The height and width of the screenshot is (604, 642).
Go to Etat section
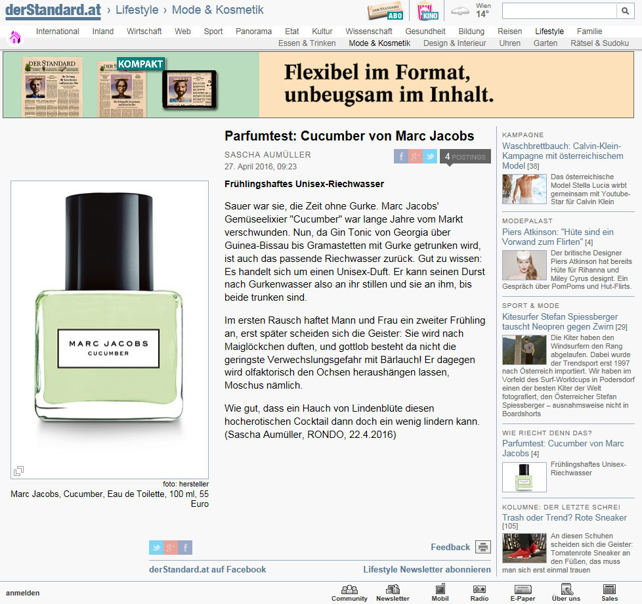tap(292, 31)
